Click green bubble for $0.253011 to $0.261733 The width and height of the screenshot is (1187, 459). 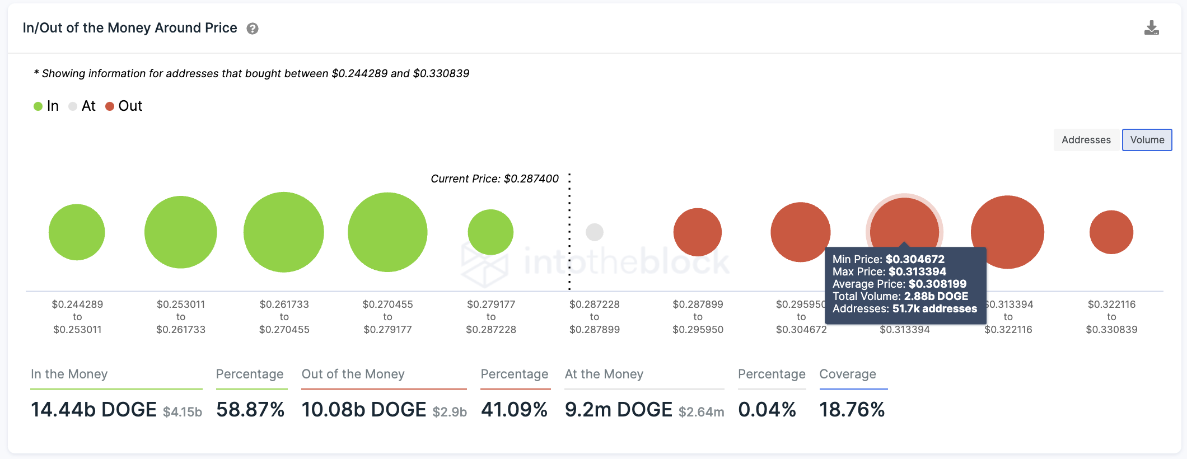pos(180,232)
